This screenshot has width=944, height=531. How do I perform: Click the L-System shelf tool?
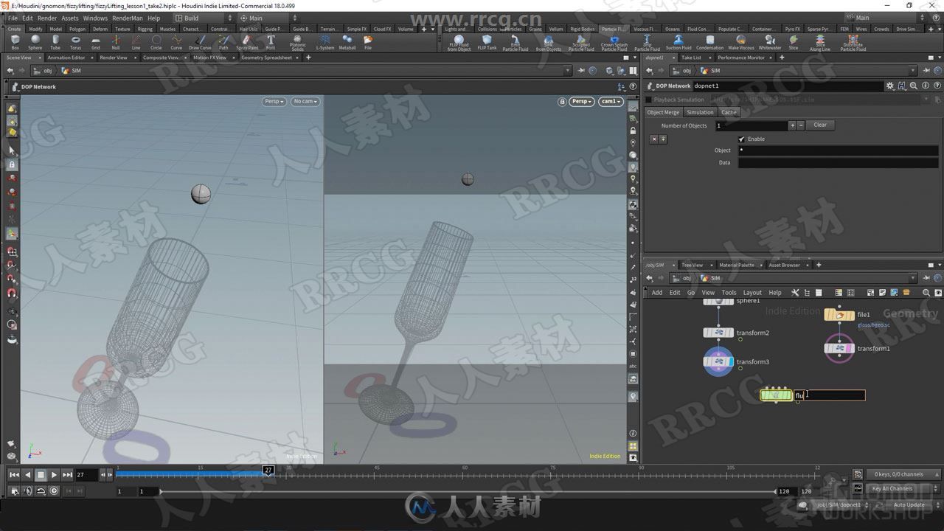[x=325, y=42]
